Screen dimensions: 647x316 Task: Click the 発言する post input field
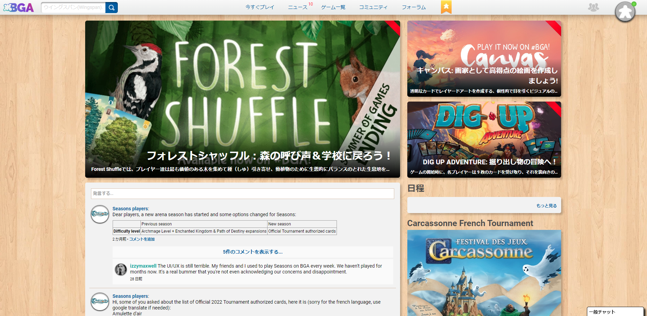tap(242, 194)
